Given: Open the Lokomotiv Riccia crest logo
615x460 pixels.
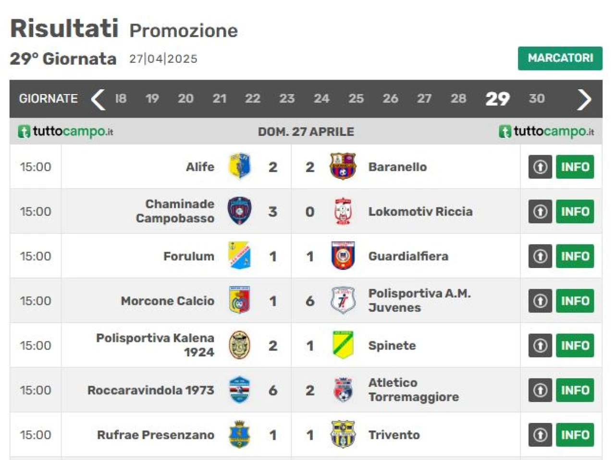Looking at the screenshot, I should click(x=343, y=211).
